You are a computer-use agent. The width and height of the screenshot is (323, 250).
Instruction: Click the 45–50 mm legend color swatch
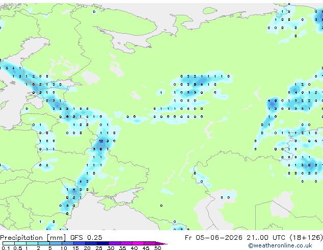point(150,243)
